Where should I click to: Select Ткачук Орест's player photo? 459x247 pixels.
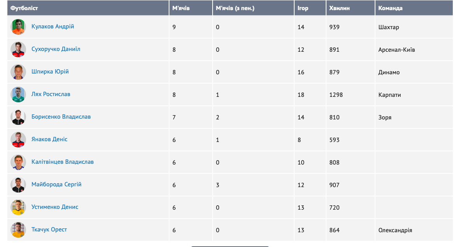pos(18,230)
